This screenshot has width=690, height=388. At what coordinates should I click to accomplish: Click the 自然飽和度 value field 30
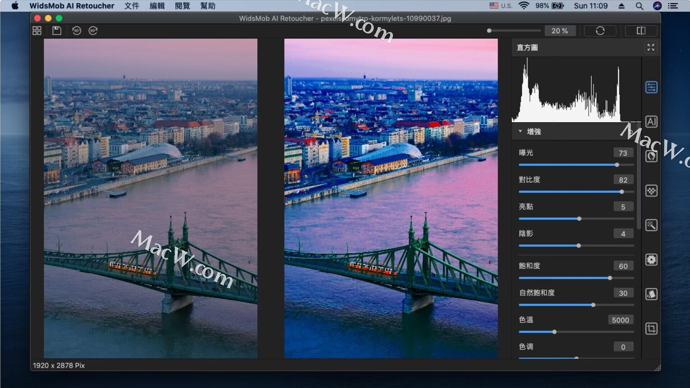point(623,293)
